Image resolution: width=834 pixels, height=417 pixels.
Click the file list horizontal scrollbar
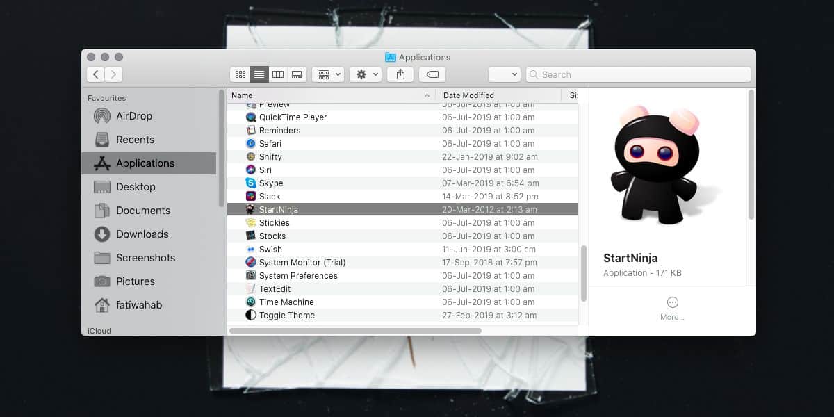click(355, 331)
